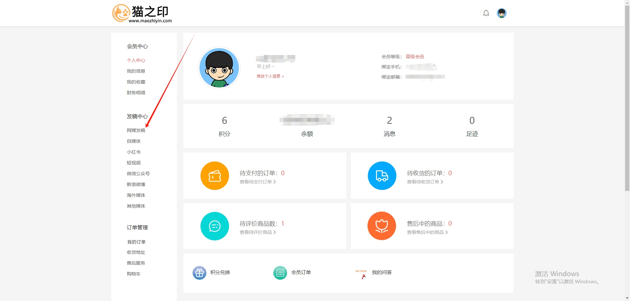The width and height of the screenshot is (630, 301).
Task: Click the orange wallet pending-payment icon
Action: click(215, 176)
